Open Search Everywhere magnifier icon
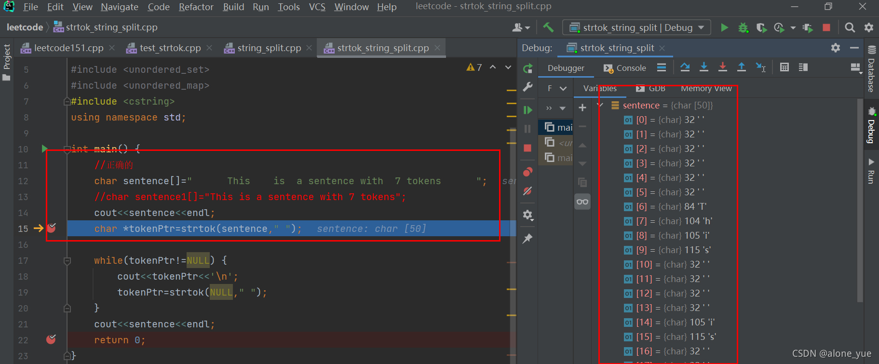This screenshot has height=364, width=879. point(850,27)
